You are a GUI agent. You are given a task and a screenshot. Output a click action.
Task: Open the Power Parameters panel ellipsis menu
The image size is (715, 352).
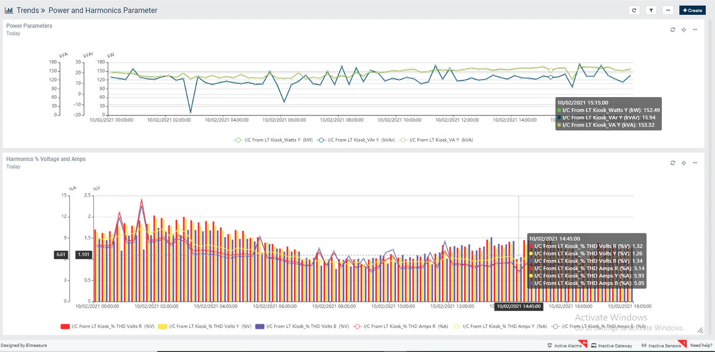click(695, 30)
